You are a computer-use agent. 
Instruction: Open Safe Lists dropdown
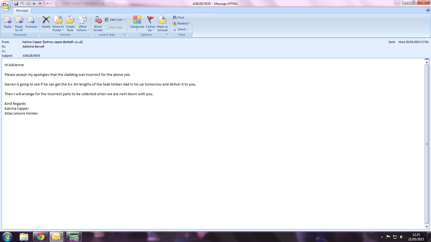pyautogui.click(x=115, y=20)
